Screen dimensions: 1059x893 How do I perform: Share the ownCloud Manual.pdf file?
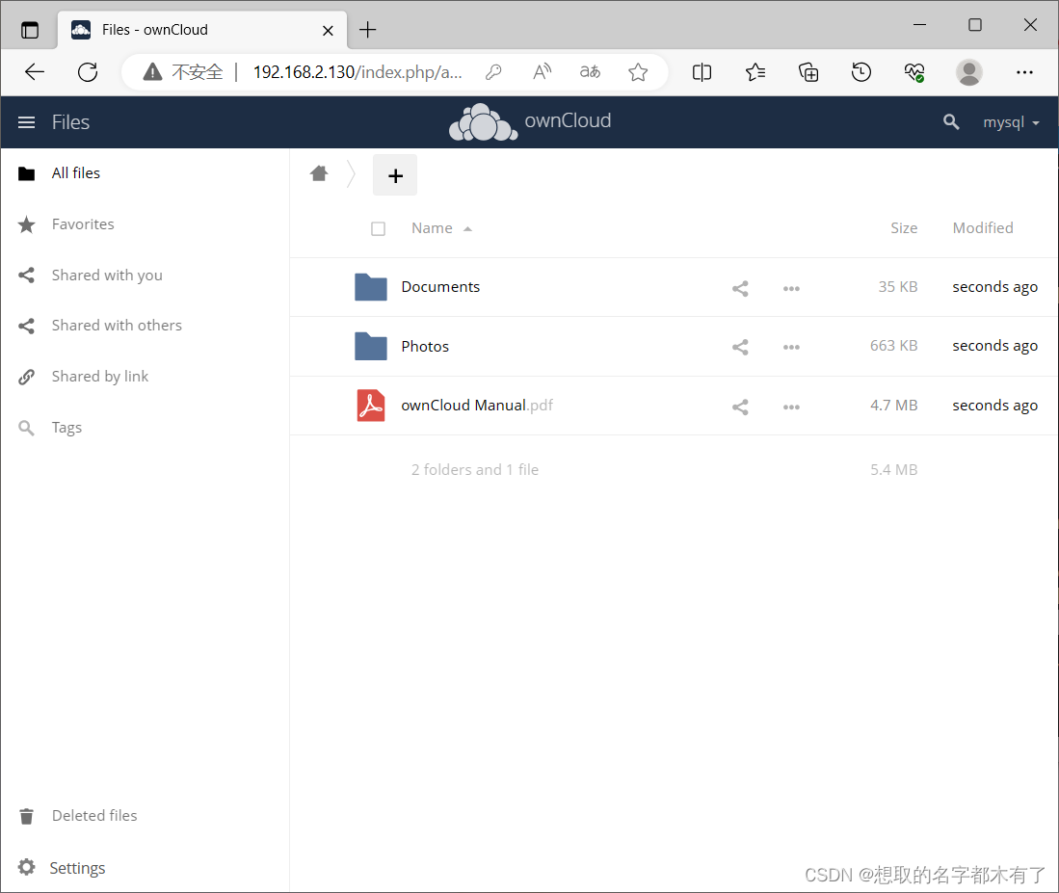pos(740,407)
